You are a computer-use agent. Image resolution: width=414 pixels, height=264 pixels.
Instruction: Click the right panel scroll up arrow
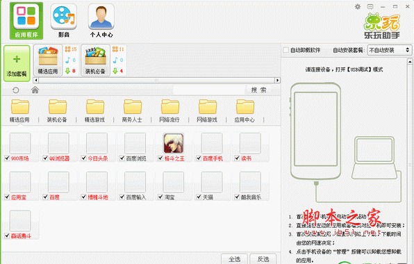(x=410, y=62)
